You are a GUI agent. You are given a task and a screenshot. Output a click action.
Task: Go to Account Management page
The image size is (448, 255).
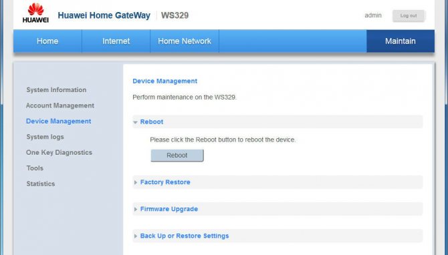pyautogui.click(x=60, y=105)
